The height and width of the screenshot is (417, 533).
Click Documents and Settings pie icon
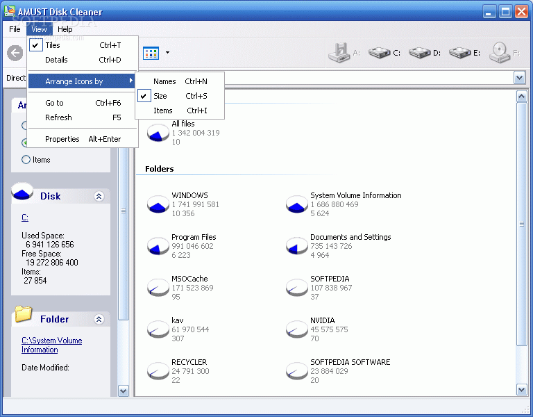(297, 246)
